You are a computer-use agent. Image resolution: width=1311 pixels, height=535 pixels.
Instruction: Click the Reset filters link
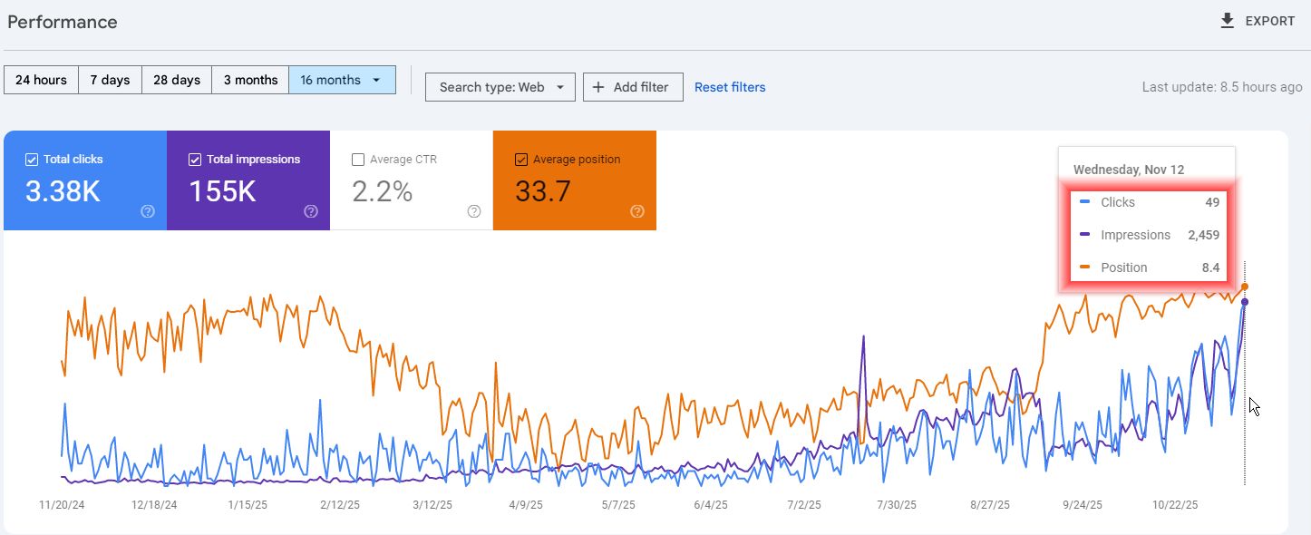pyautogui.click(x=730, y=87)
